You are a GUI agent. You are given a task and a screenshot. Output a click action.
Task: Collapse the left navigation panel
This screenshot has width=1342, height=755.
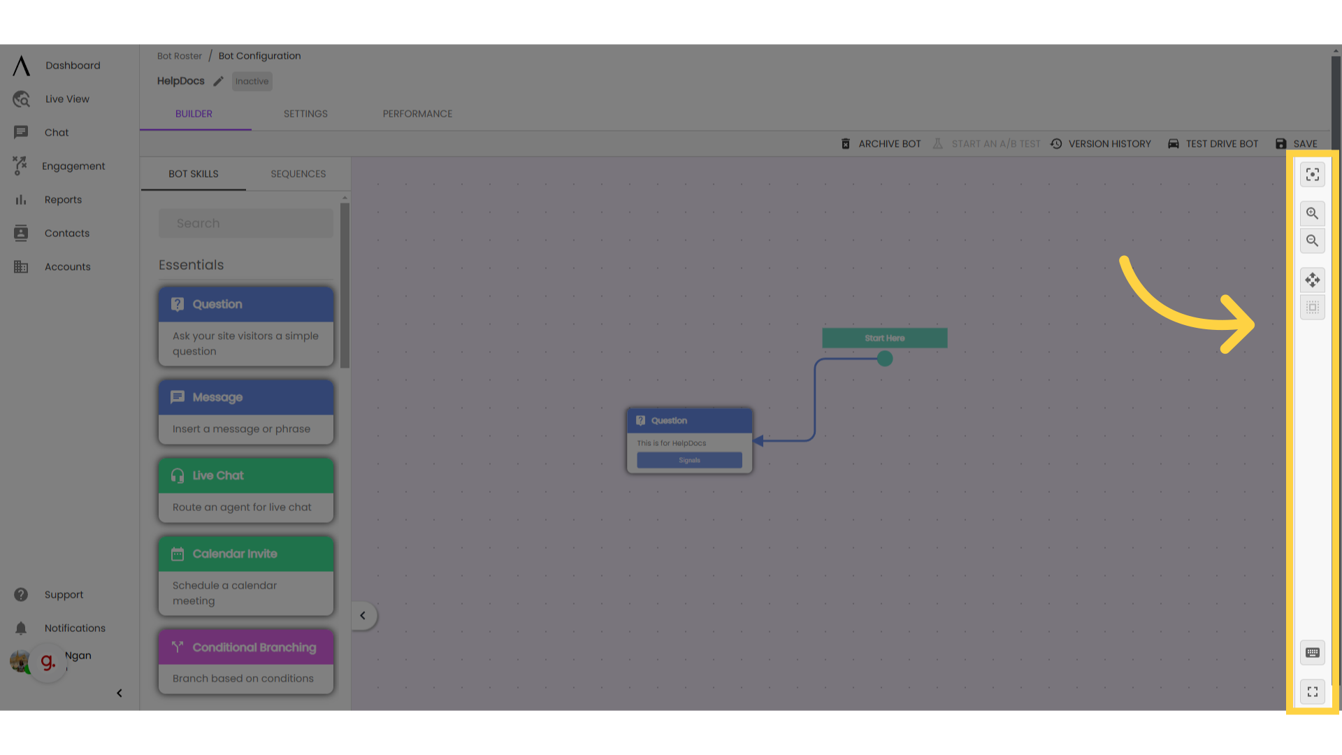(118, 692)
